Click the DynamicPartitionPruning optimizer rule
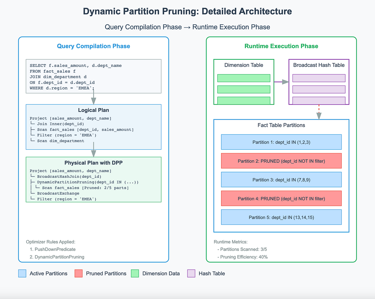Image resolution: width=375 pixels, height=299 pixels. pyautogui.click(x=59, y=257)
